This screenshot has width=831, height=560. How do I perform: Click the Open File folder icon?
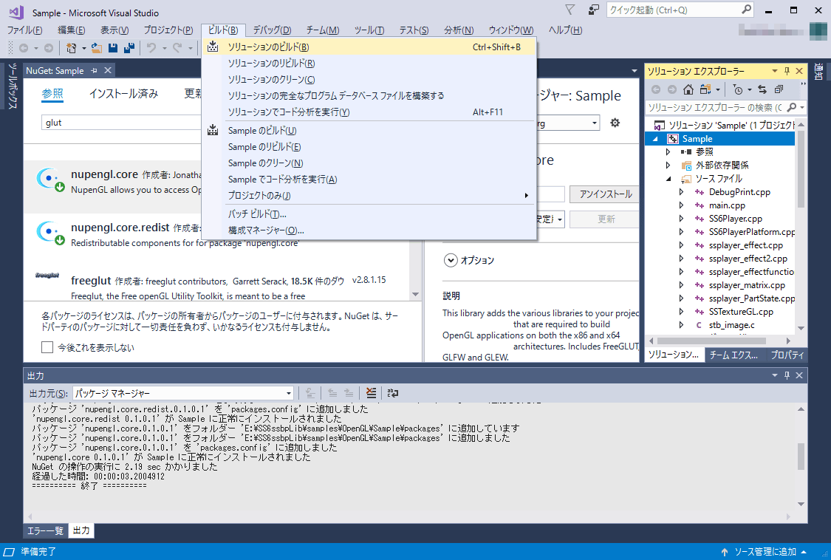point(97,48)
